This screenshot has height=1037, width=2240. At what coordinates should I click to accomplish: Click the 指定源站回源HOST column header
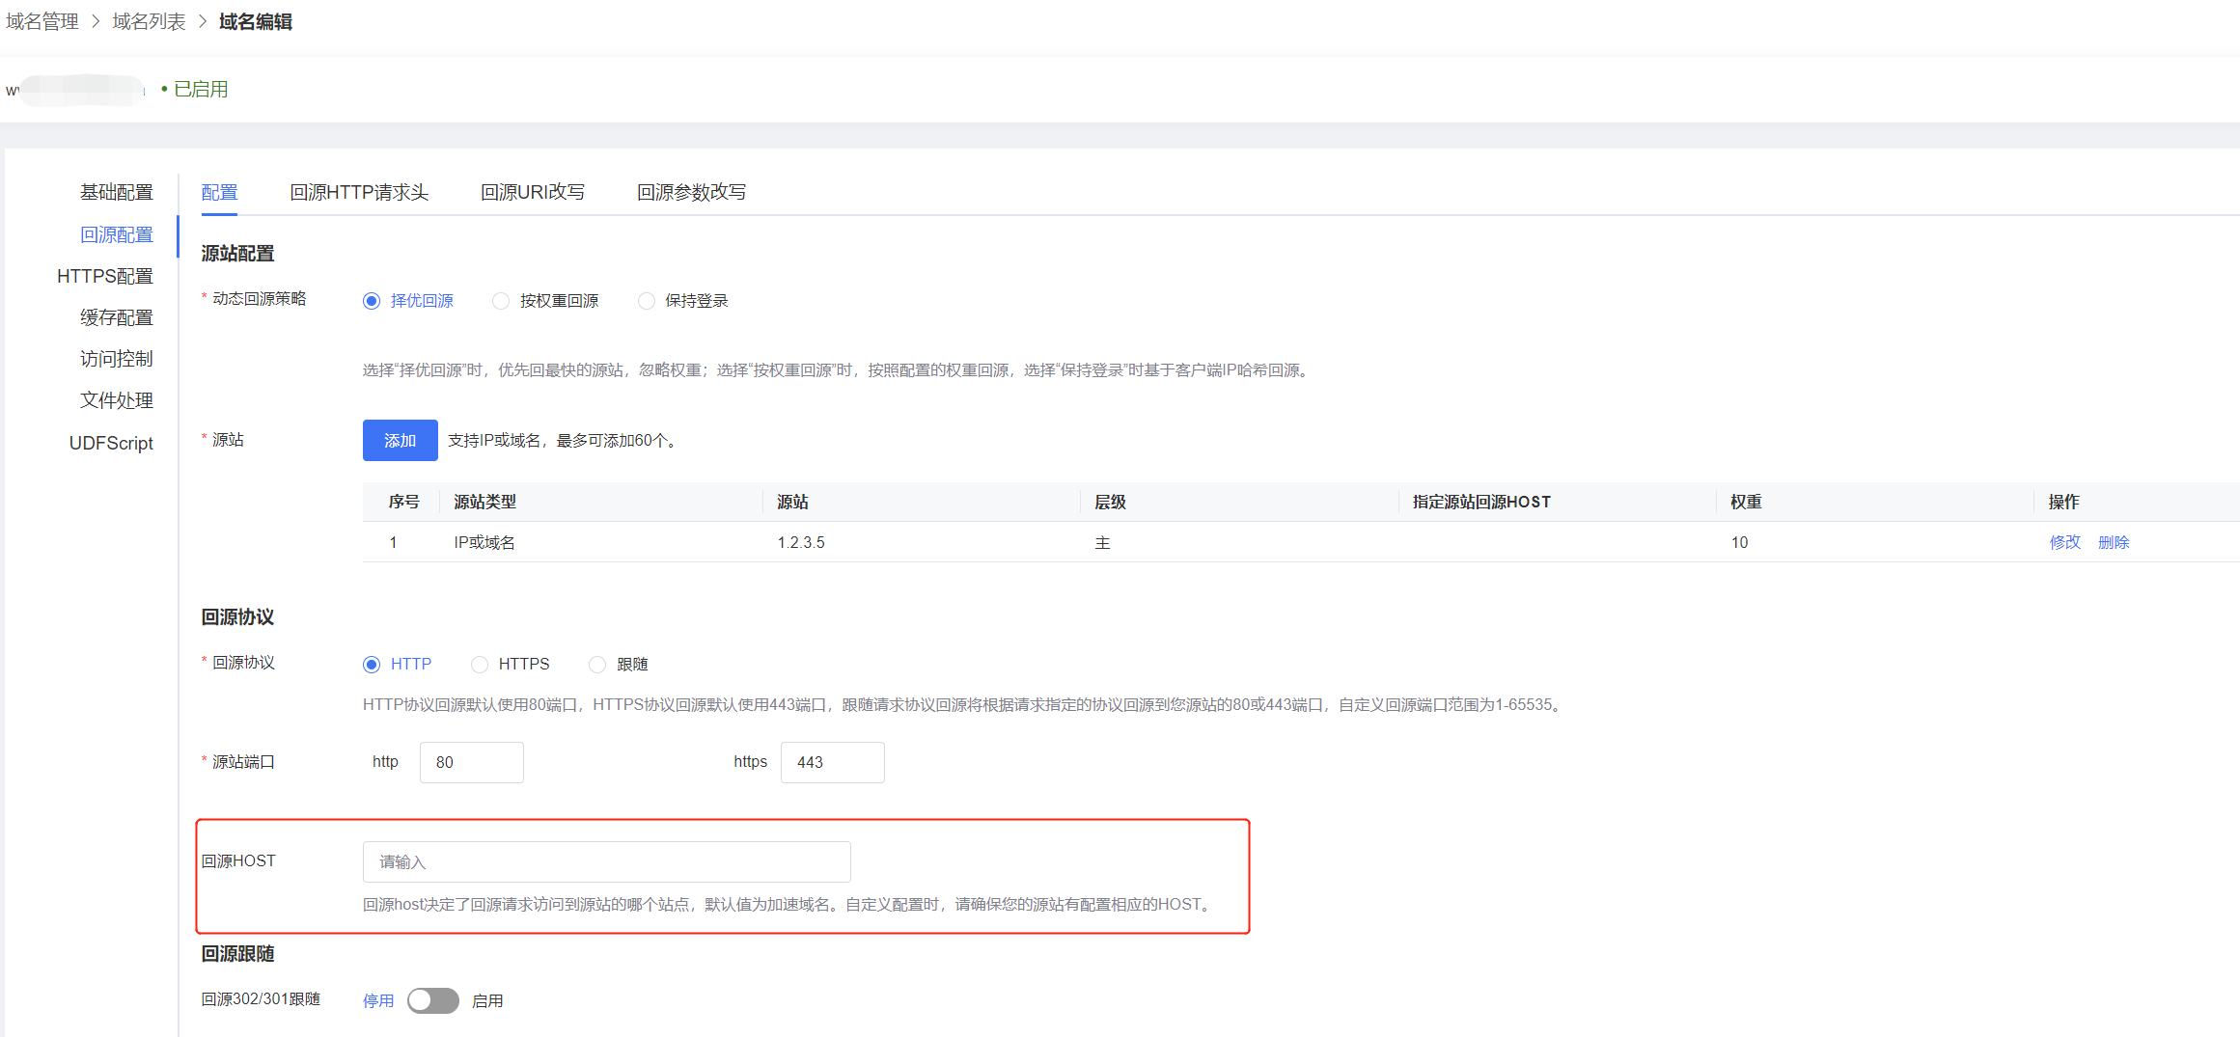1481,502
